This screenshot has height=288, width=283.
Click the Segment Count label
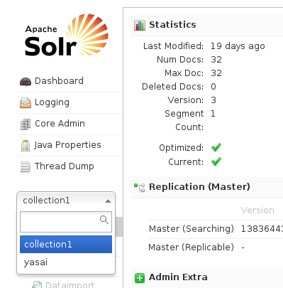[184, 120]
